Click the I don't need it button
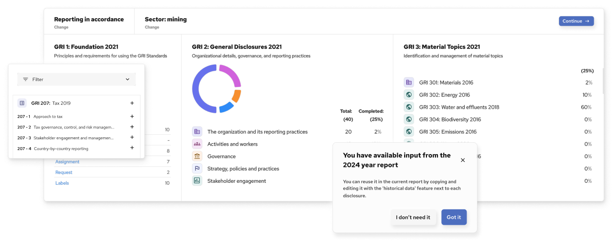The width and height of the screenshot is (613, 241). [413, 217]
